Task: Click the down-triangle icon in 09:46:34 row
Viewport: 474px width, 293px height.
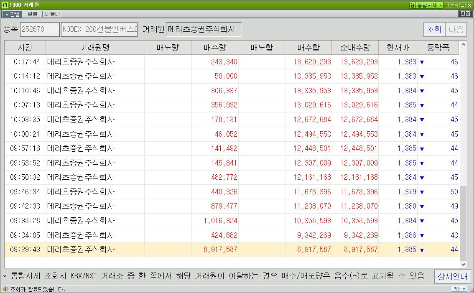Action: [x=422, y=192]
